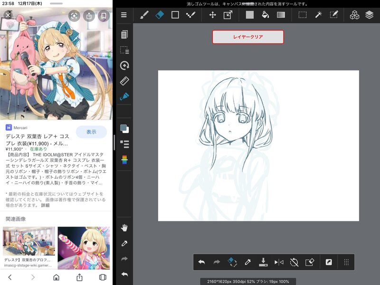Select the Brush tool

pyautogui.click(x=144, y=15)
